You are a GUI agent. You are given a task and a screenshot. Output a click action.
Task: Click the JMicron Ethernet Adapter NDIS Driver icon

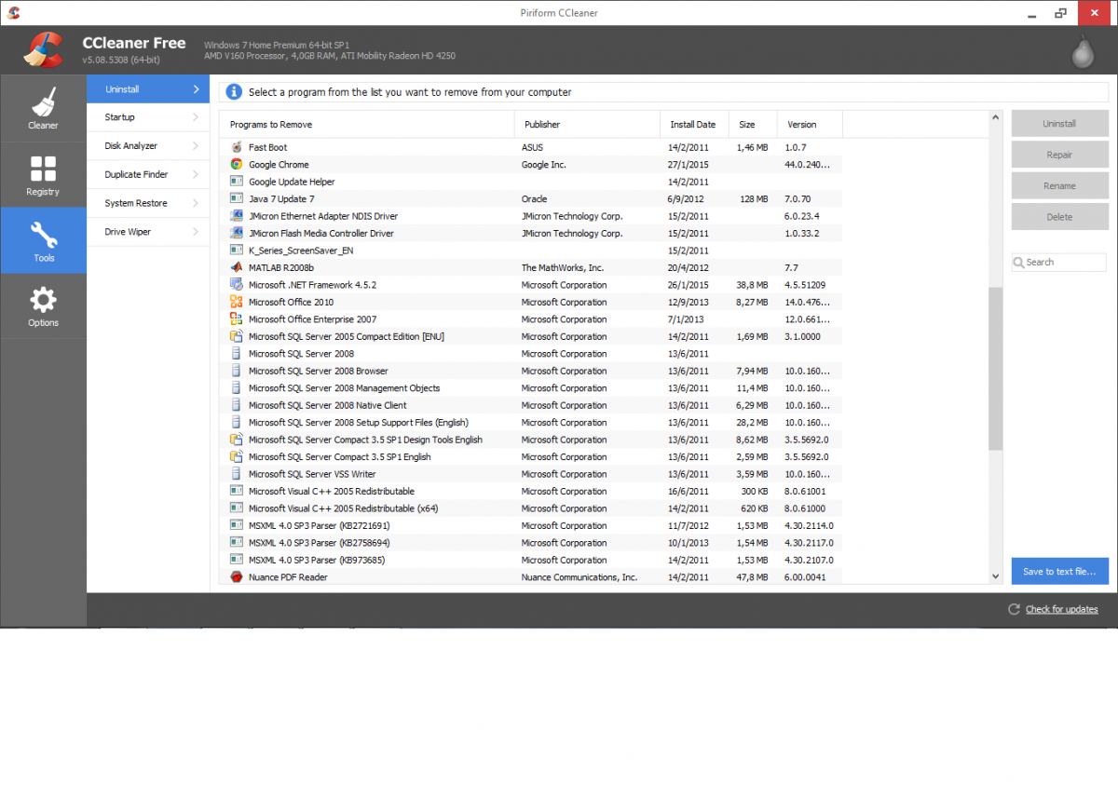(x=236, y=216)
